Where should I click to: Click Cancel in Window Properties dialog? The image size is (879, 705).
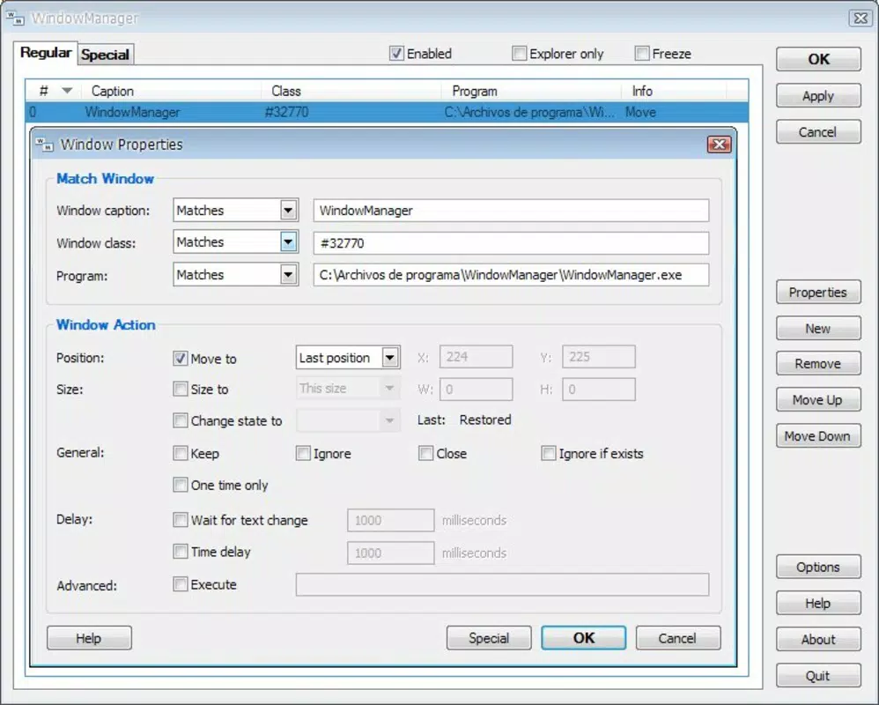point(678,638)
